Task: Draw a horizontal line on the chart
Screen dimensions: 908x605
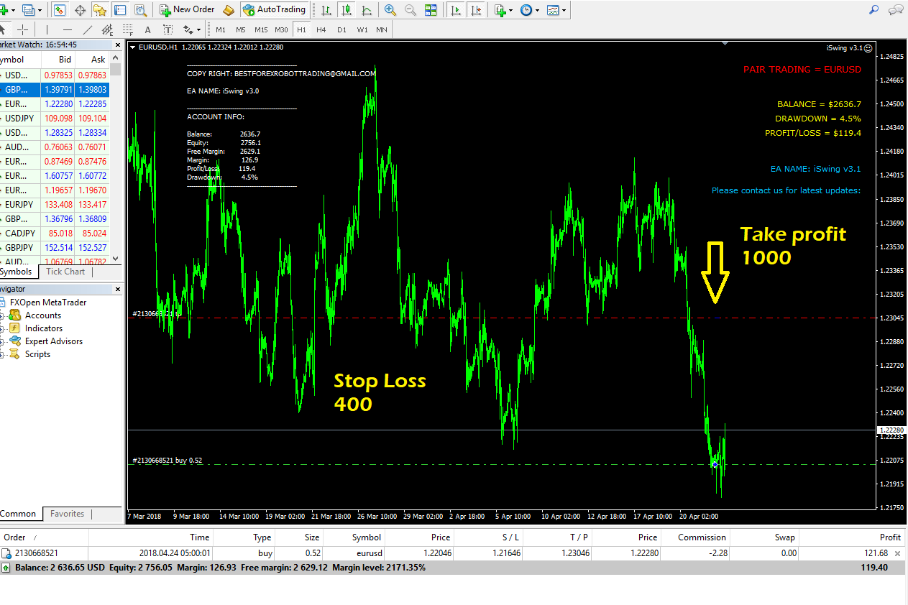Action: tap(67, 29)
